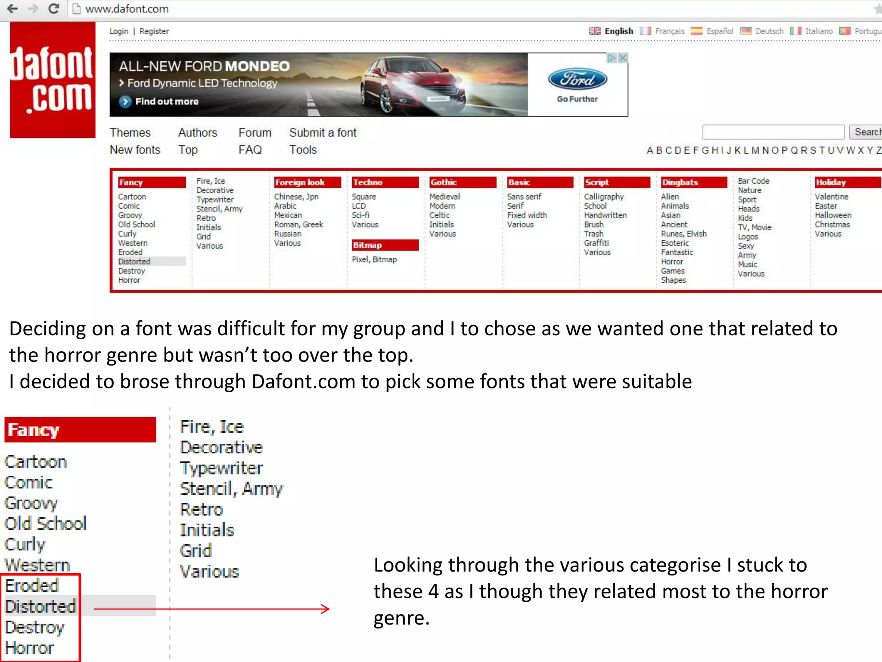Click the Login link
Image resolution: width=882 pixels, height=662 pixels.
pyautogui.click(x=118, y=31)
